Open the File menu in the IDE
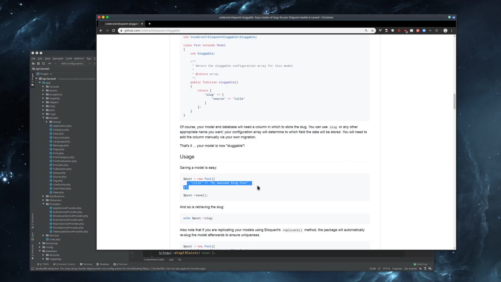This screenshot has width=501, height=282. [33, 58]
